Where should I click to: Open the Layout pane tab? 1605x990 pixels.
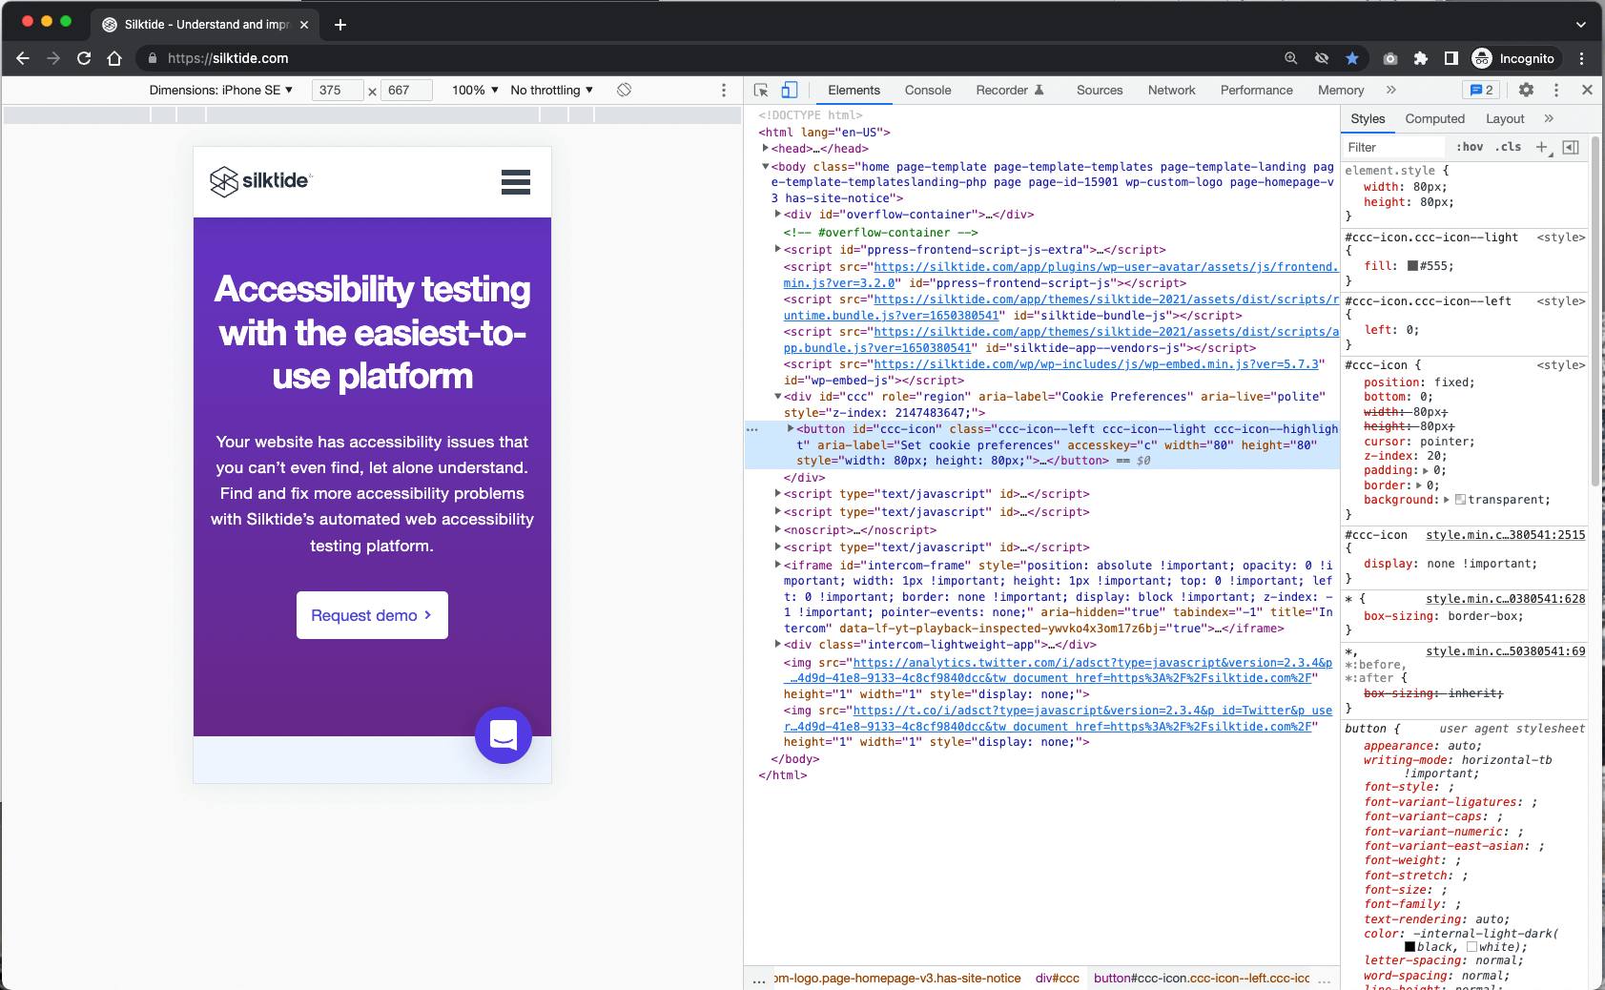[1505, 118]
